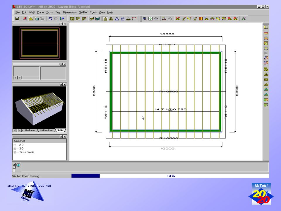The height and width of the screenshot is (211, 281).
Task: Open the Wall menu
Action: point(32,12)
